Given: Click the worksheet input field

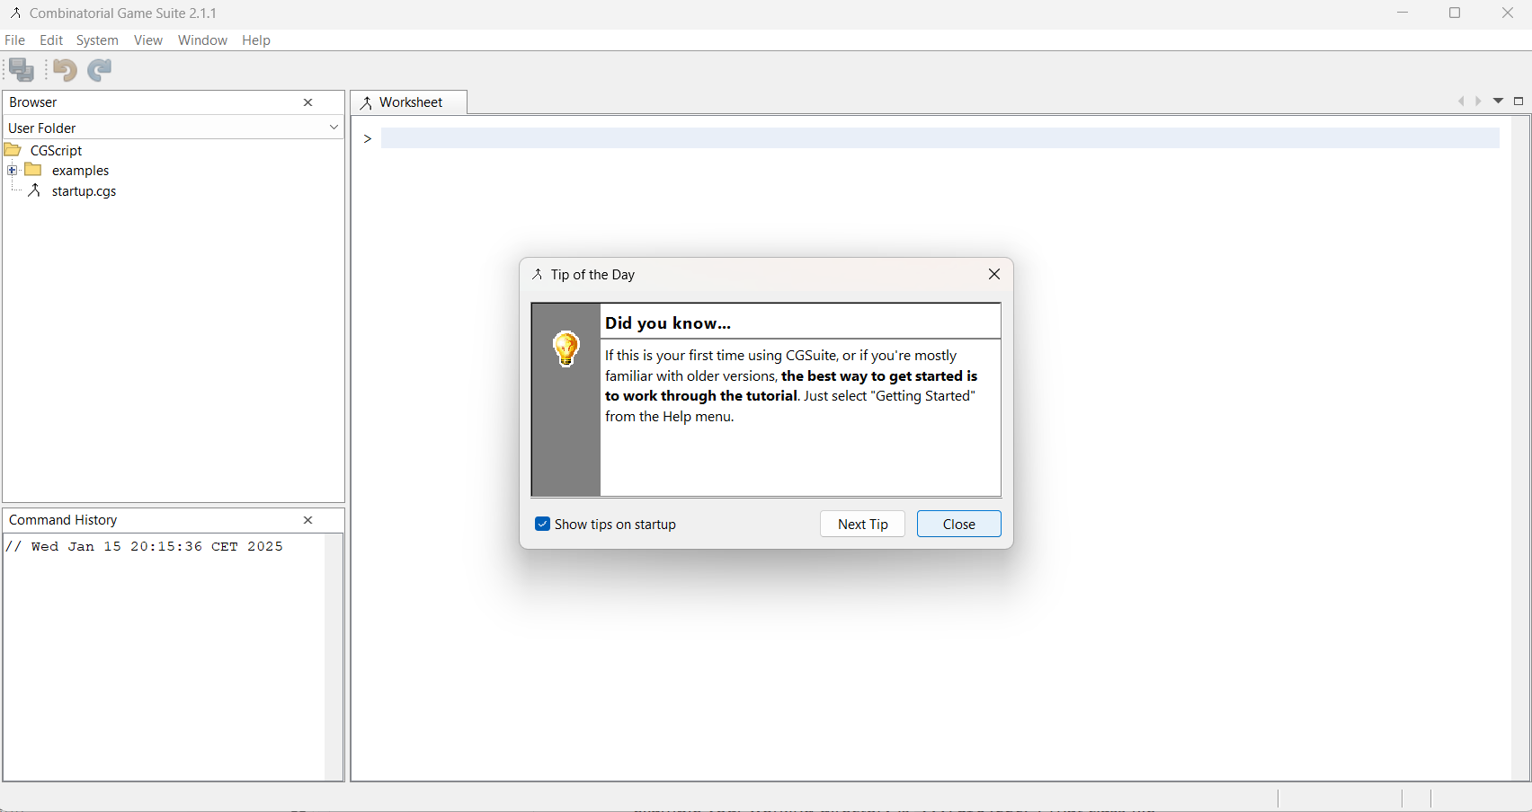Looking at the screenshot, I should (x=940, y=138).
